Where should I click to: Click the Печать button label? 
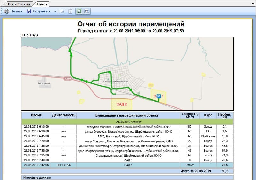pos(16,11)
